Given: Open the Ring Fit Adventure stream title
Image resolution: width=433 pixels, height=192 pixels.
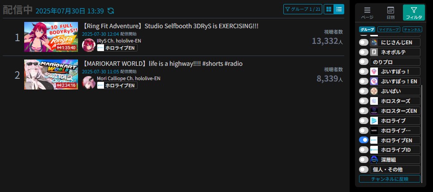Looking at the screenshot, I should (x=171, y=26).
